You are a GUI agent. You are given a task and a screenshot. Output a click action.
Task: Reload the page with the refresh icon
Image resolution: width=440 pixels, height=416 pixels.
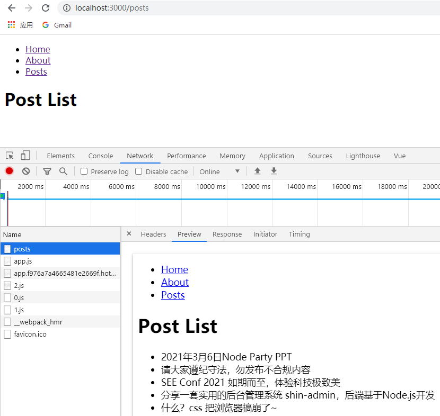tap(46, 8)
